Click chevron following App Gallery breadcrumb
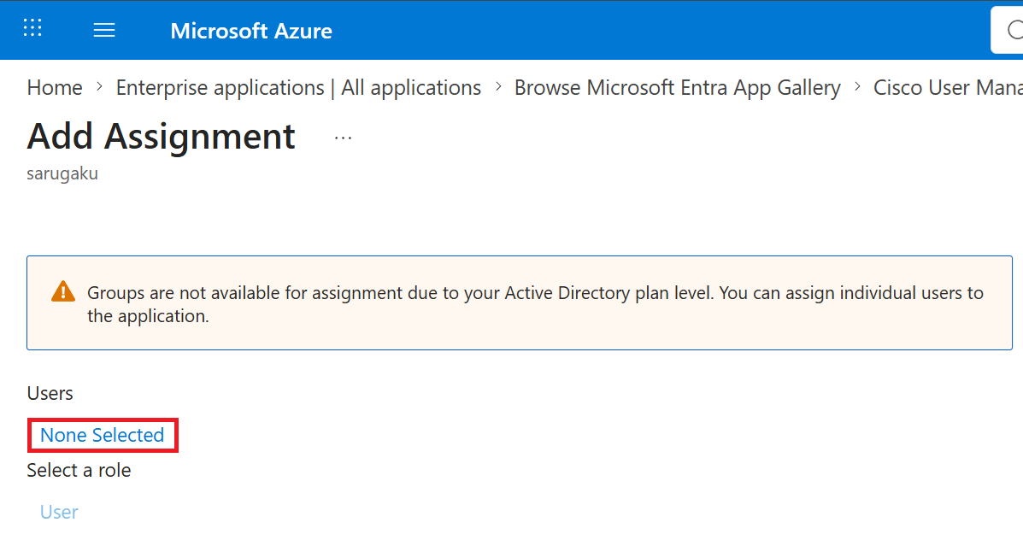The width and height of the screenshot is (1023, 534). 857,86
